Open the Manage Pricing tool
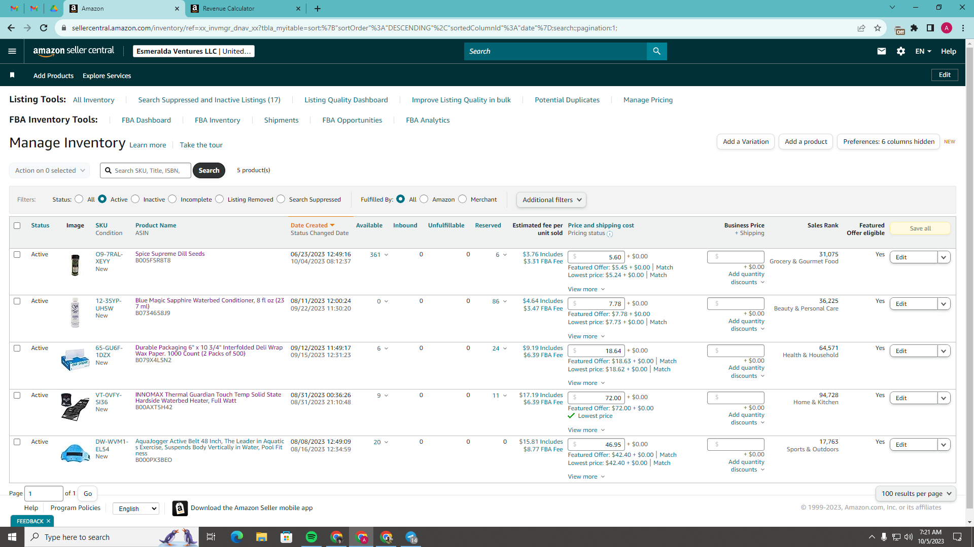Image resolution: width=974 pixels, height=547 pixels. point(648,100)
